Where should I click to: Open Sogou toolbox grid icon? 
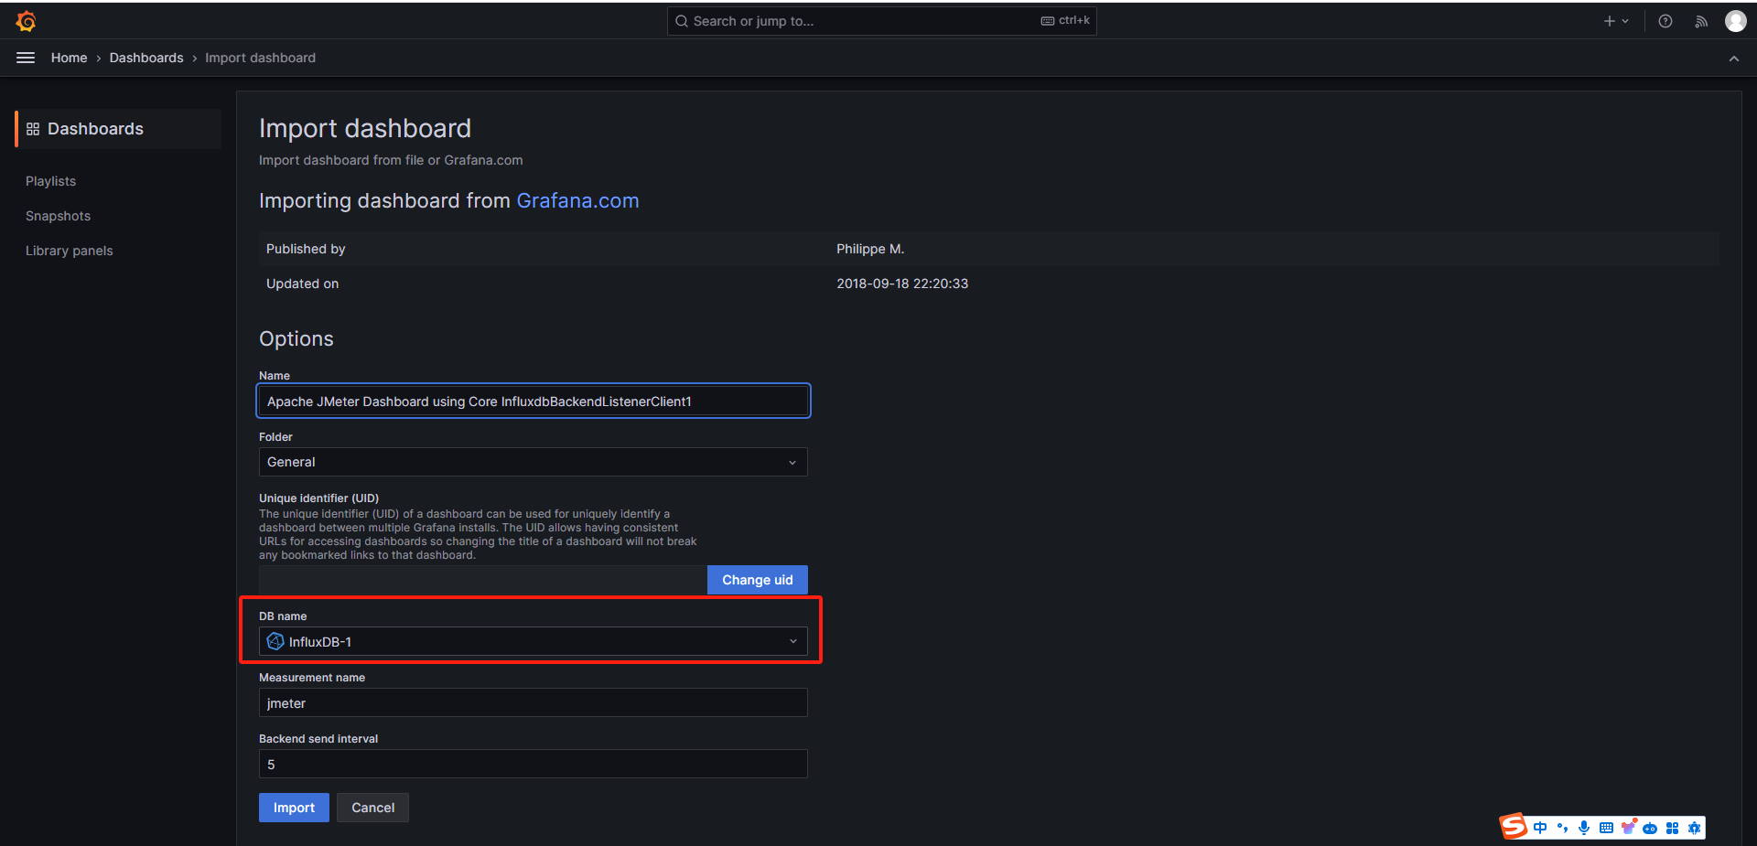(x=1672, y=828)
